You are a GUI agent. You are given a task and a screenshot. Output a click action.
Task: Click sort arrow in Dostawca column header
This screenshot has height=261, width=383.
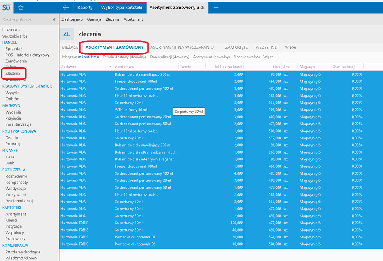[110, 67]
